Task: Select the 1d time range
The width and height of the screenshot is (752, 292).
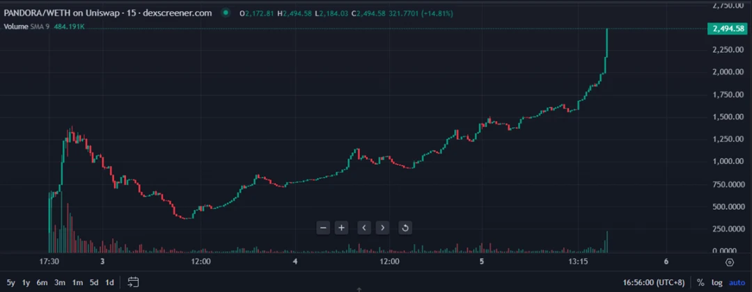Action: point(109,282)
